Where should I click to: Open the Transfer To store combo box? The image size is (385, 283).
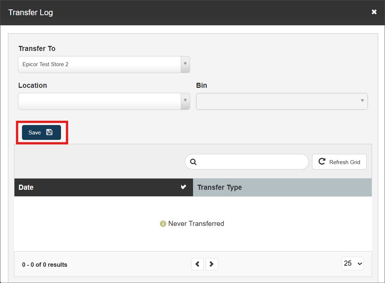(x=100, y=64)
